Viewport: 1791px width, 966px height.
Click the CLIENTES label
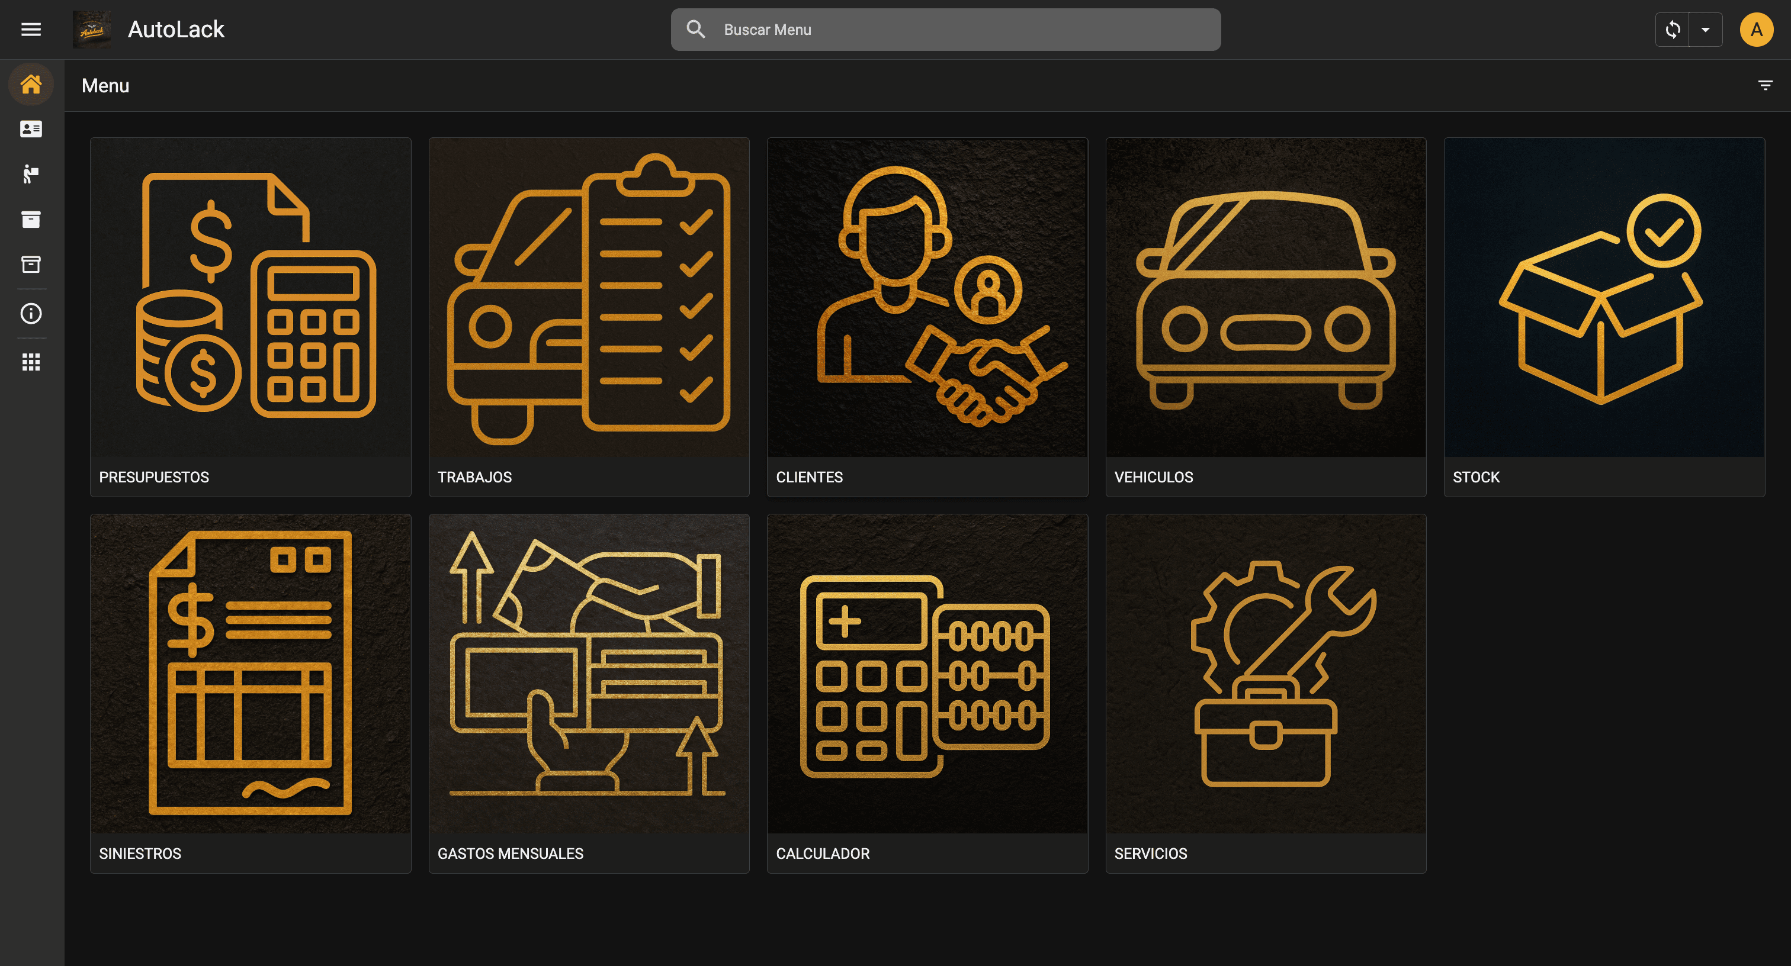tap(808, 478)
